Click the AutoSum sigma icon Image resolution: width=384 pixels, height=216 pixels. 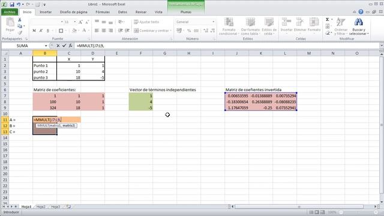(328, 20)
